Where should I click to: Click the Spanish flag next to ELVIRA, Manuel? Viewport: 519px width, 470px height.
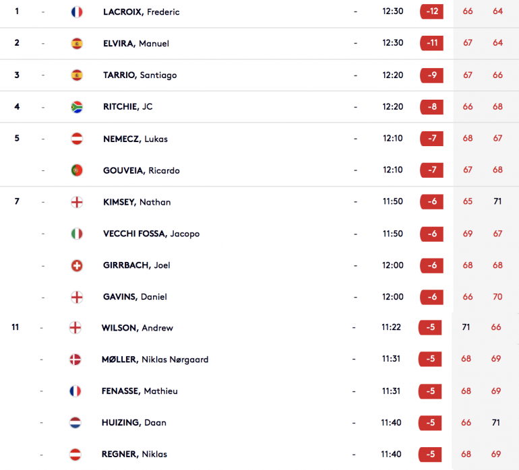tap(77, 43)
